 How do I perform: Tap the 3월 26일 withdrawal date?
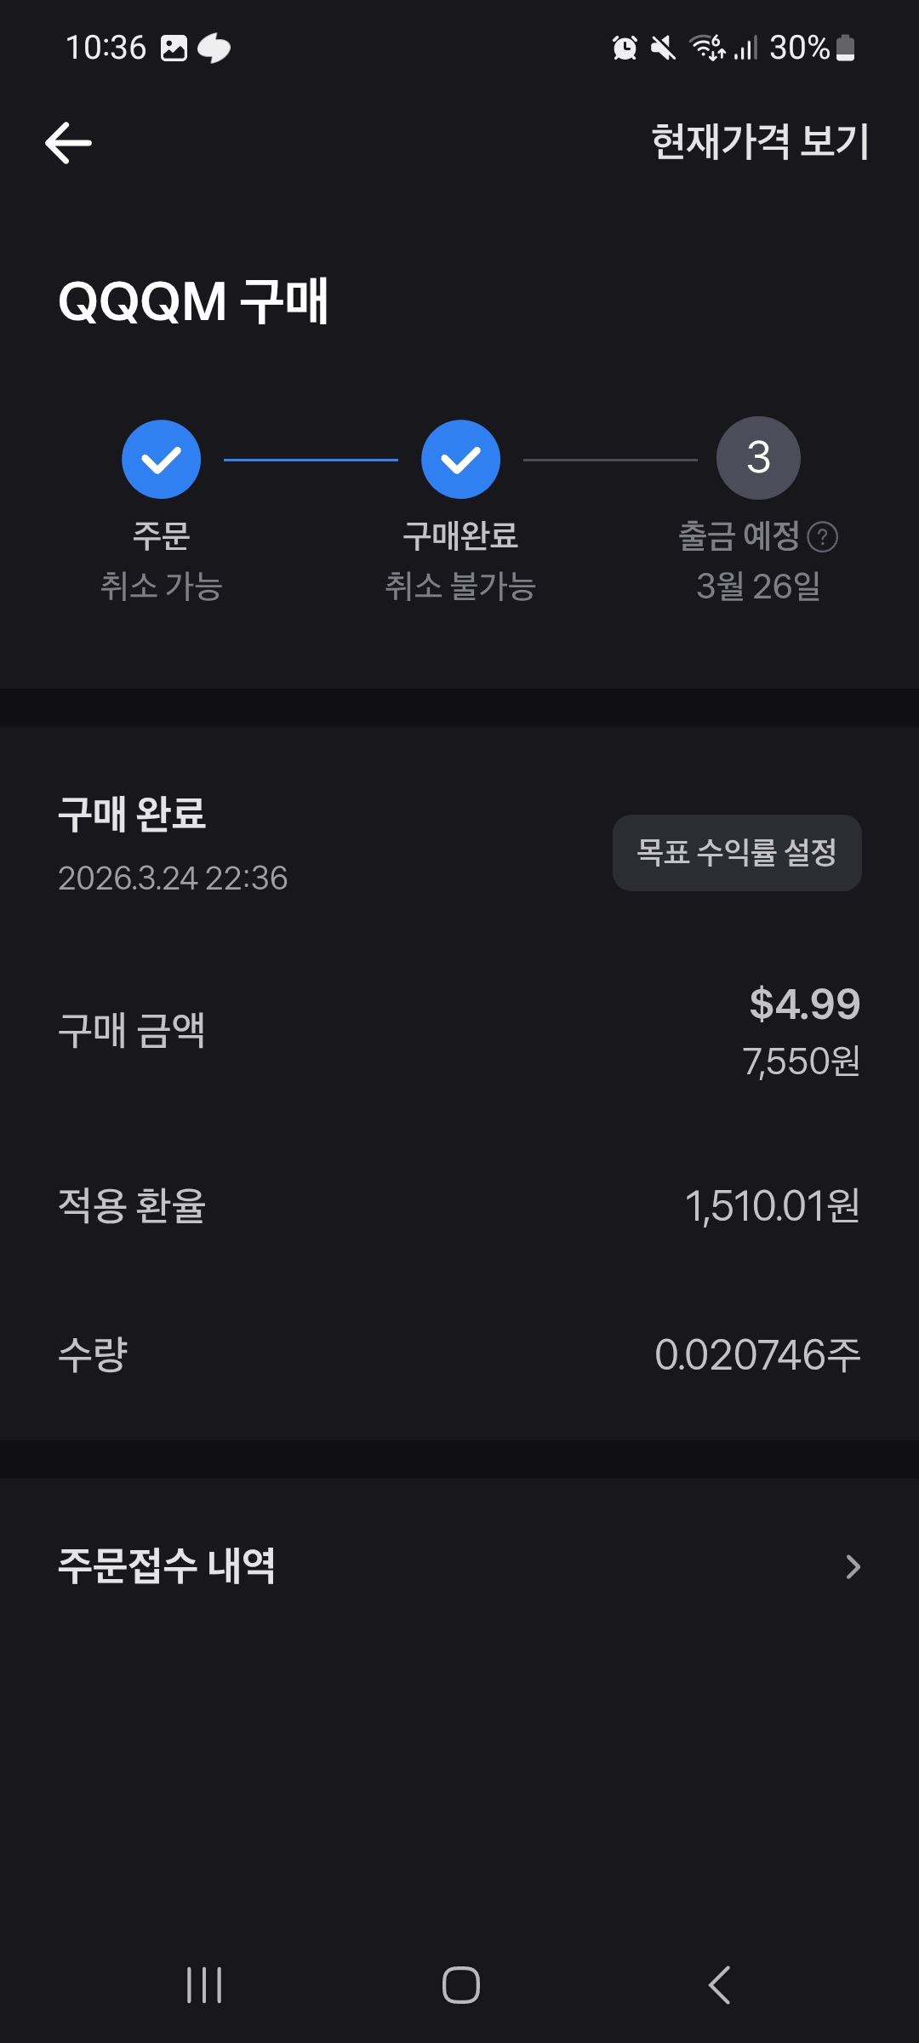(758, 587)
